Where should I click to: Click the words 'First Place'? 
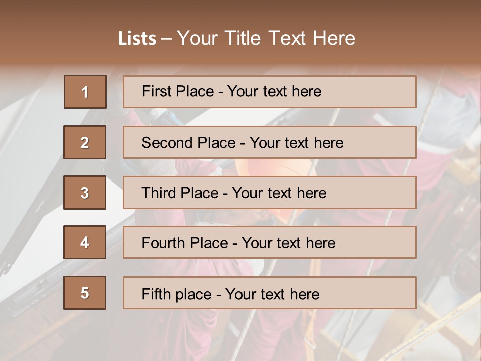click(178, 91)
